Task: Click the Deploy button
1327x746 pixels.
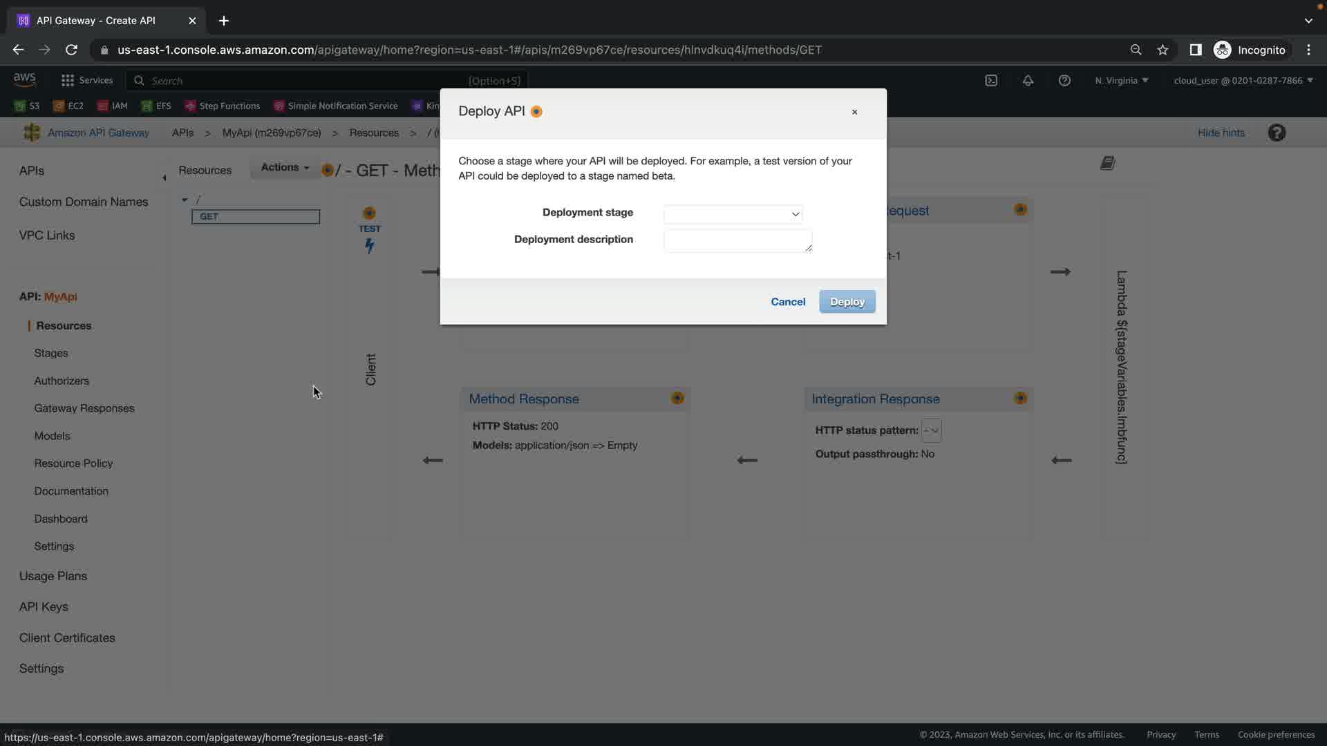Action: [x=847, y=302]
